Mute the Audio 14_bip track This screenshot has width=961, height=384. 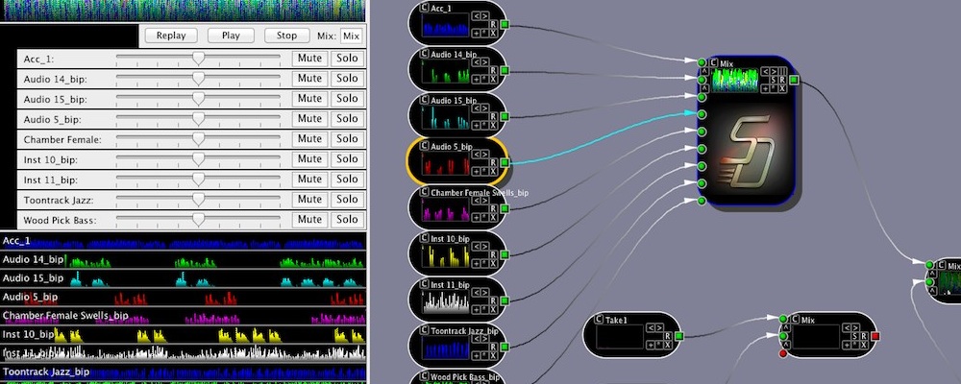pos(309,79)
